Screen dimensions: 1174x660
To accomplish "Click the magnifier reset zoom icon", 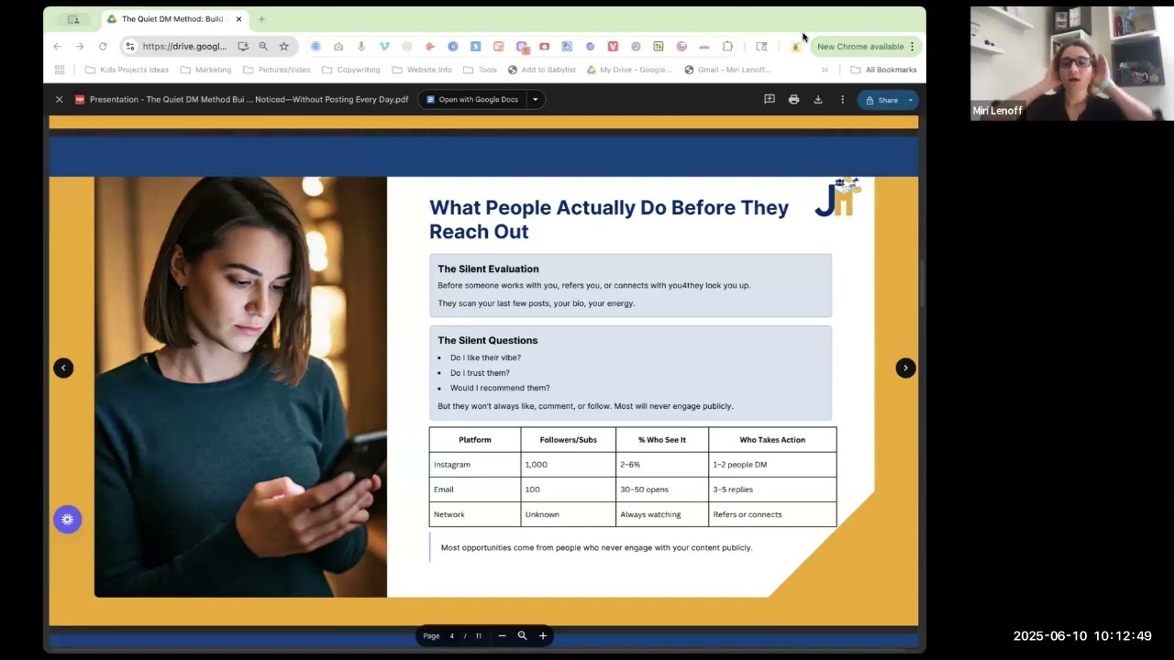I will 522,635.
